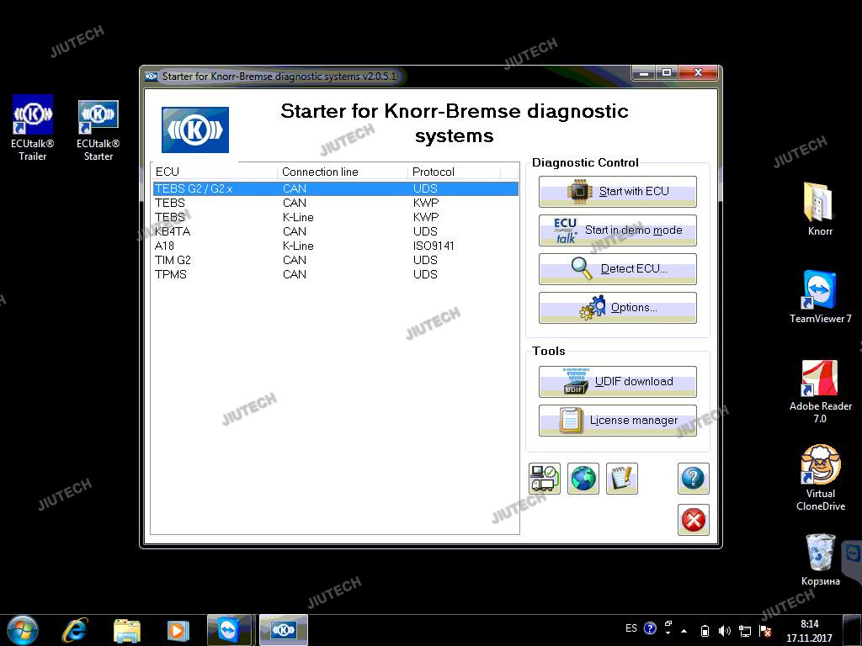Select the TPMS ECU entry
Image resolution: width=862 pixels, height=646 pixels.
[171, 274]
